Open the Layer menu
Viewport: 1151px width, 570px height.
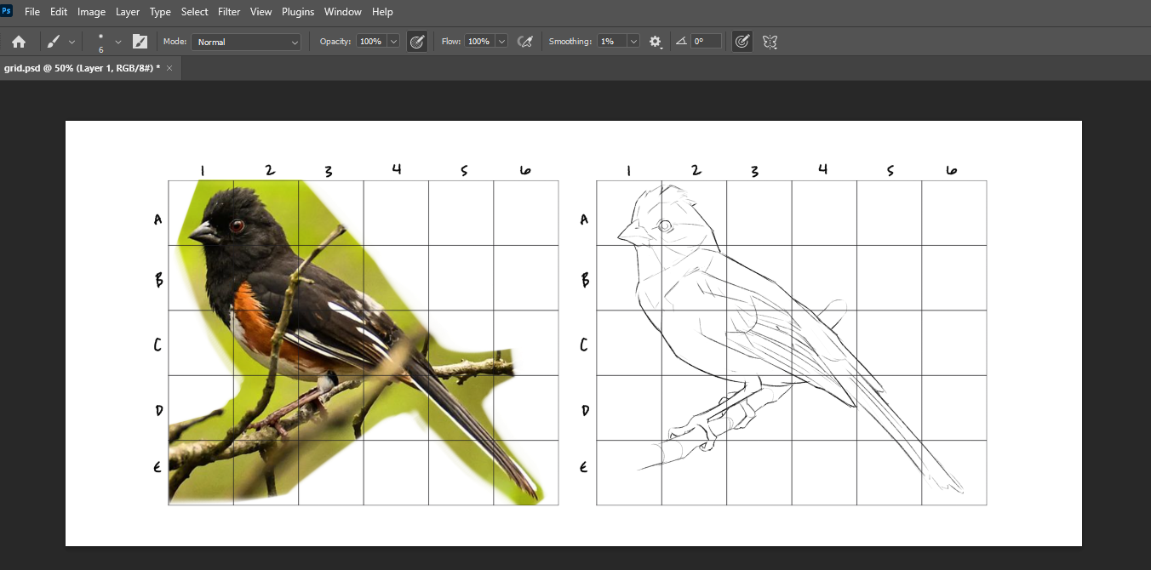(128, 12)
